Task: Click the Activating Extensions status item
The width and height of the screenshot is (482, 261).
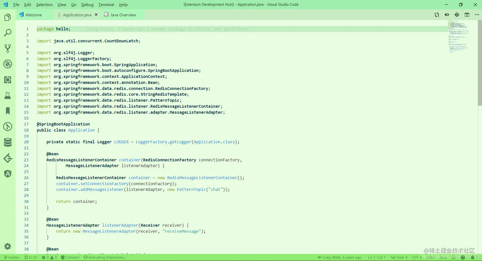Action: point(105,258)
